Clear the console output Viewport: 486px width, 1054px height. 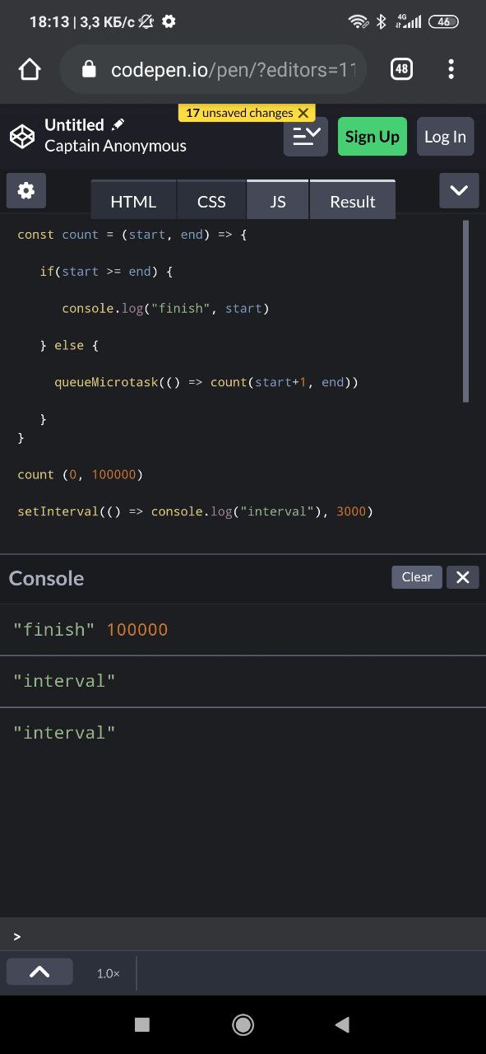[x=417, y=577]
